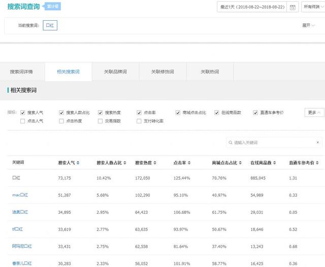
Task: Open the tf口红 keyword link
Action: coord(18,229)
